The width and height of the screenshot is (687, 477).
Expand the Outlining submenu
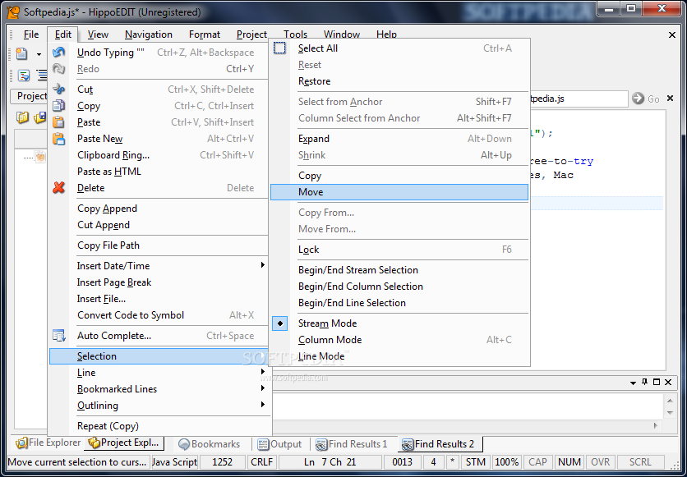[159, 406]
